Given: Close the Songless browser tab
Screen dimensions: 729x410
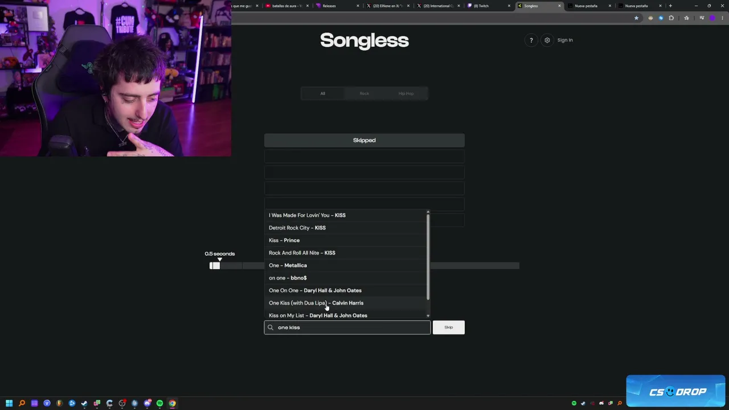Looking at the screenshot, I should pos(559,6).
